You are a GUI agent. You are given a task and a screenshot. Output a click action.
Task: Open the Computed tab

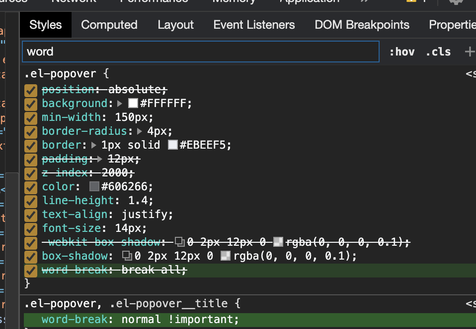click(x=109, y=25)
